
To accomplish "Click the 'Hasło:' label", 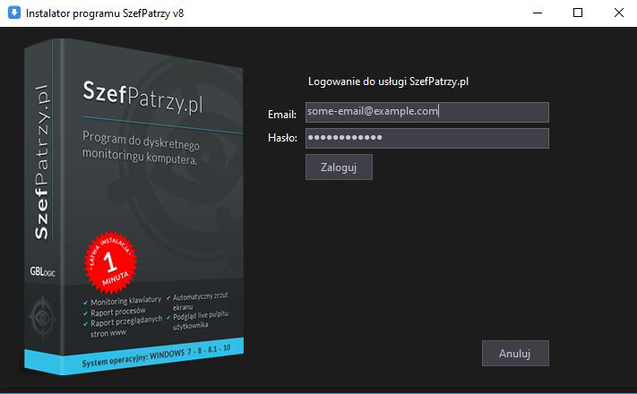I will click(282, 138).
